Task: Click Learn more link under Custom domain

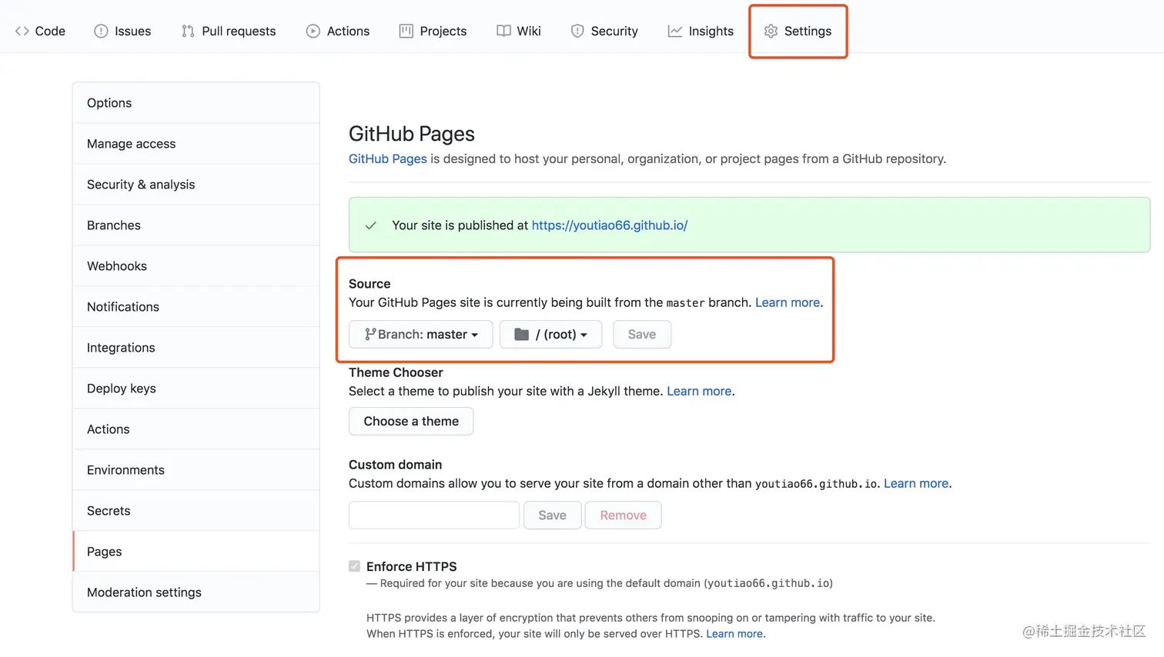Action: pyautogui.click(x=916, y=483)
